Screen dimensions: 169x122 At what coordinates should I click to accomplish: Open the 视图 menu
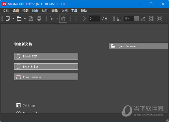coord(25,11)
